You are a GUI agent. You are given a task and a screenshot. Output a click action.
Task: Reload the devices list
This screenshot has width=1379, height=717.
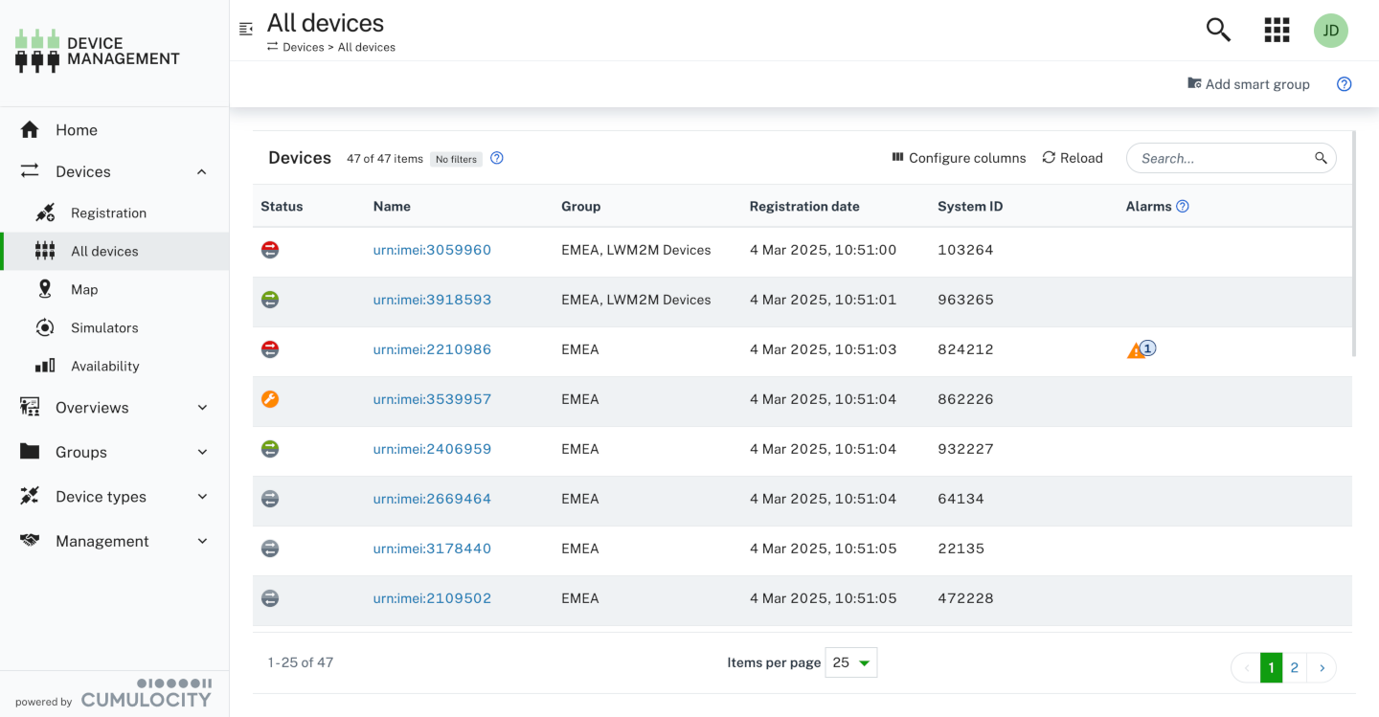pyautogui.click(x=1073, y=158)
